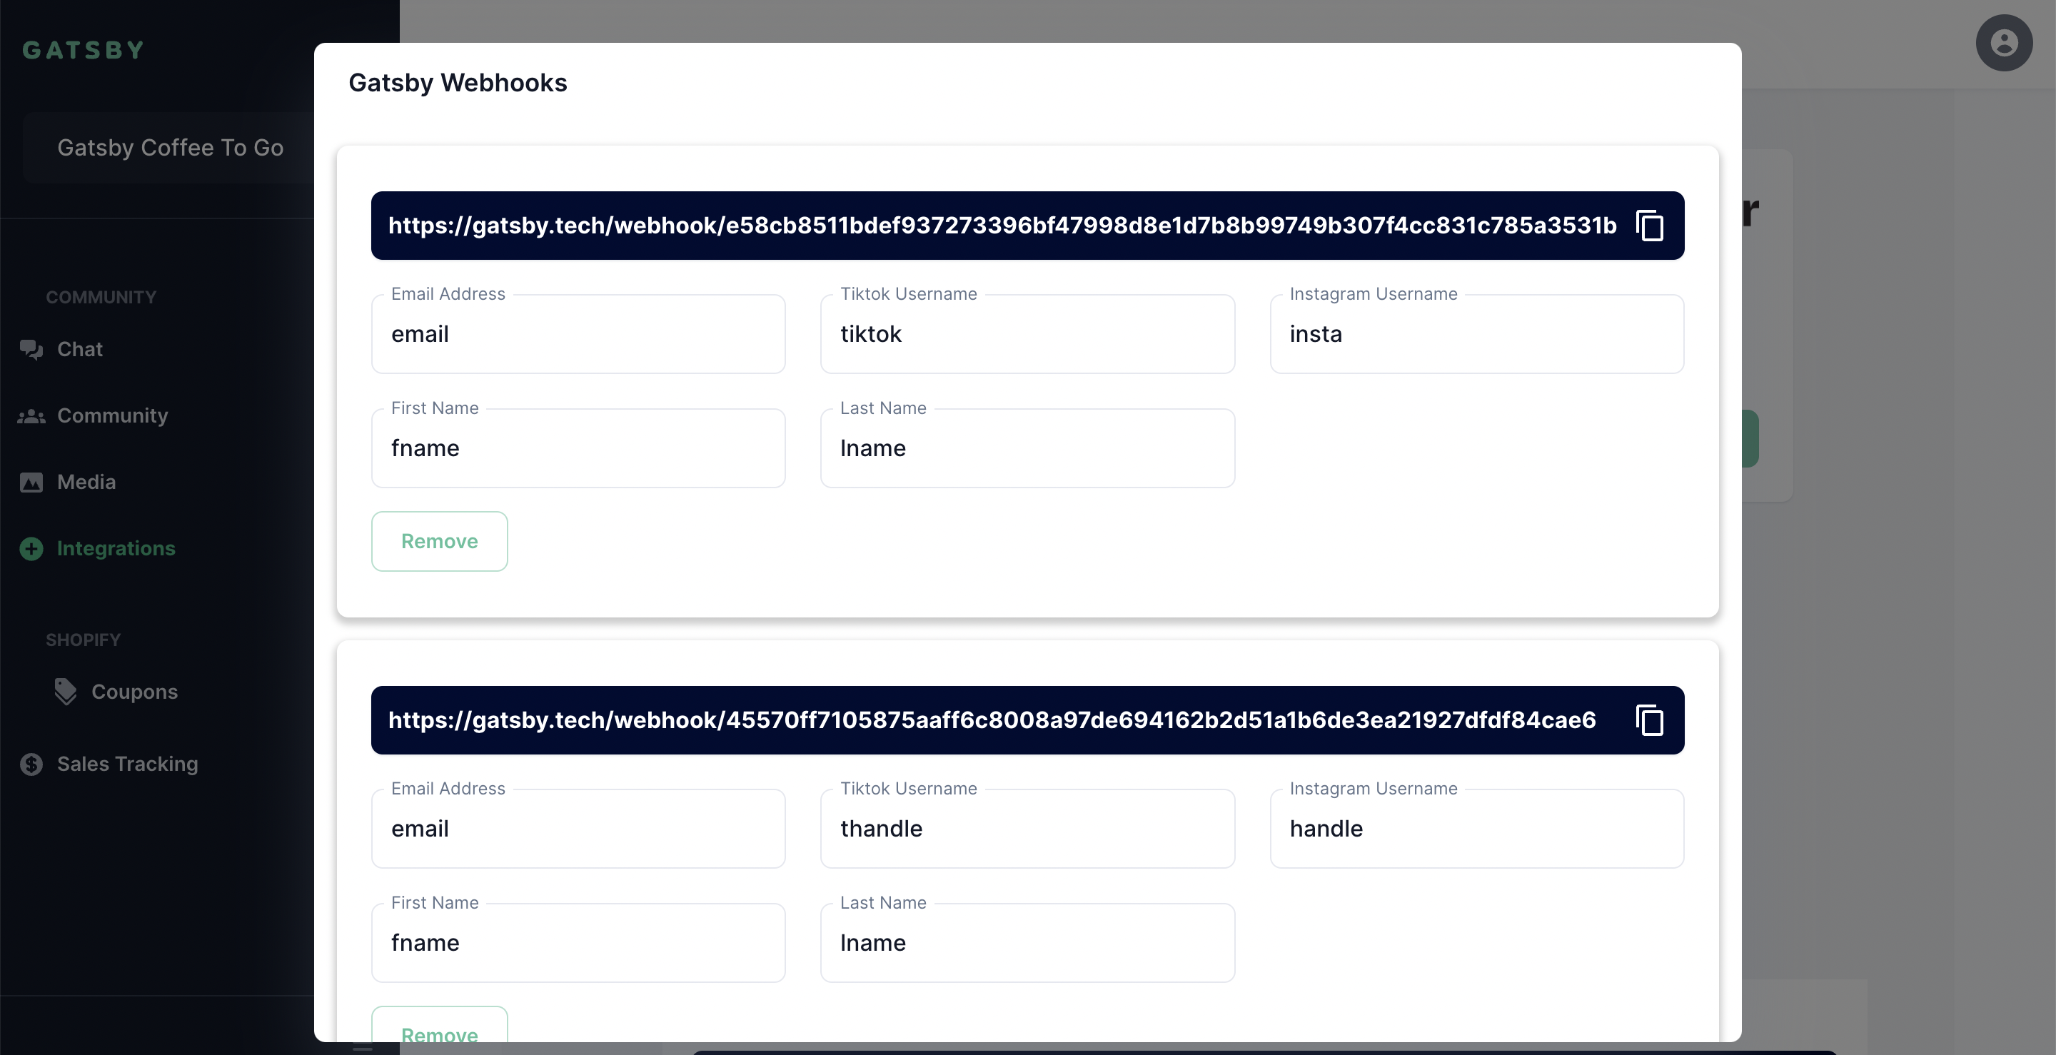Focus second webhook Email Address field

(x=578, y=828)
